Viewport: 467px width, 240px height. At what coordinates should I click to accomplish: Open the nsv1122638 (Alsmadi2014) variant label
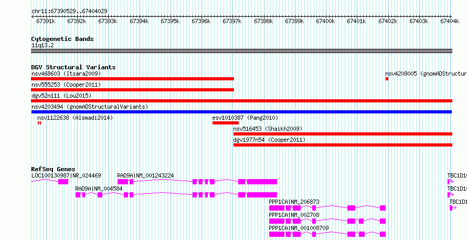coord(75,118)
